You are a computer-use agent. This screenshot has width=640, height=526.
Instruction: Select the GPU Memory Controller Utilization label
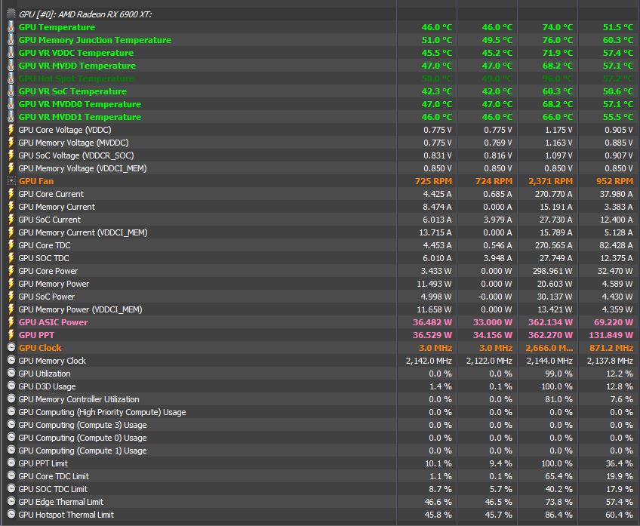click(x=78, y=399)
